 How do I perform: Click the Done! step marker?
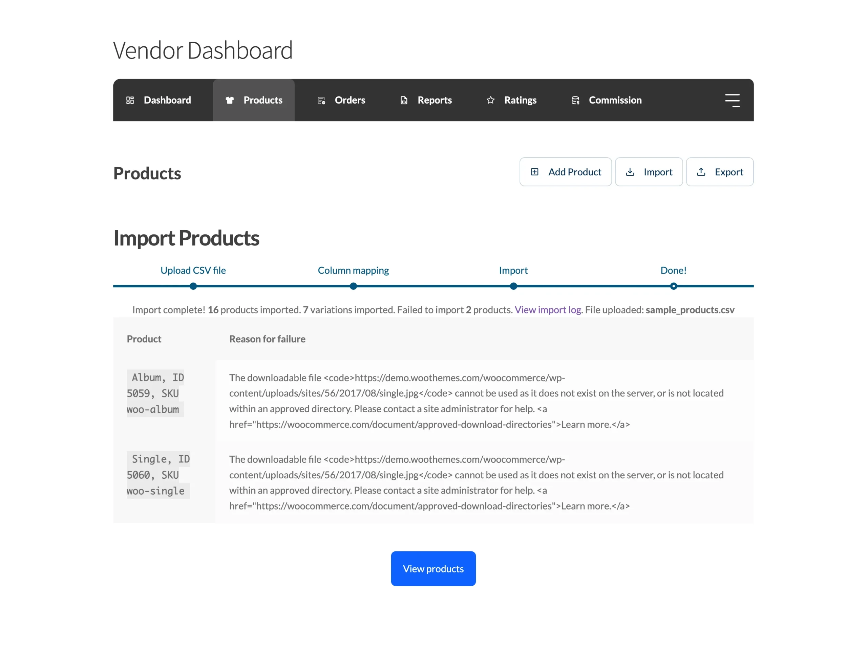[x=674, y=286]
